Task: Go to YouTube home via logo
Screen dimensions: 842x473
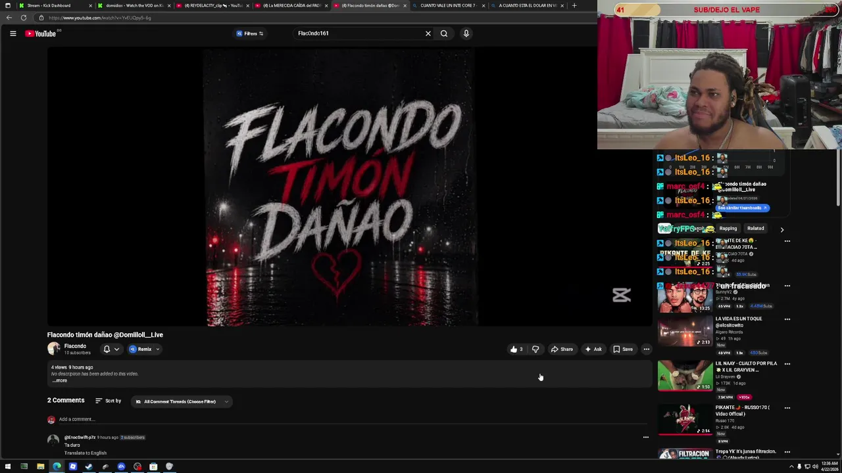Action: (x=41, y=34)
